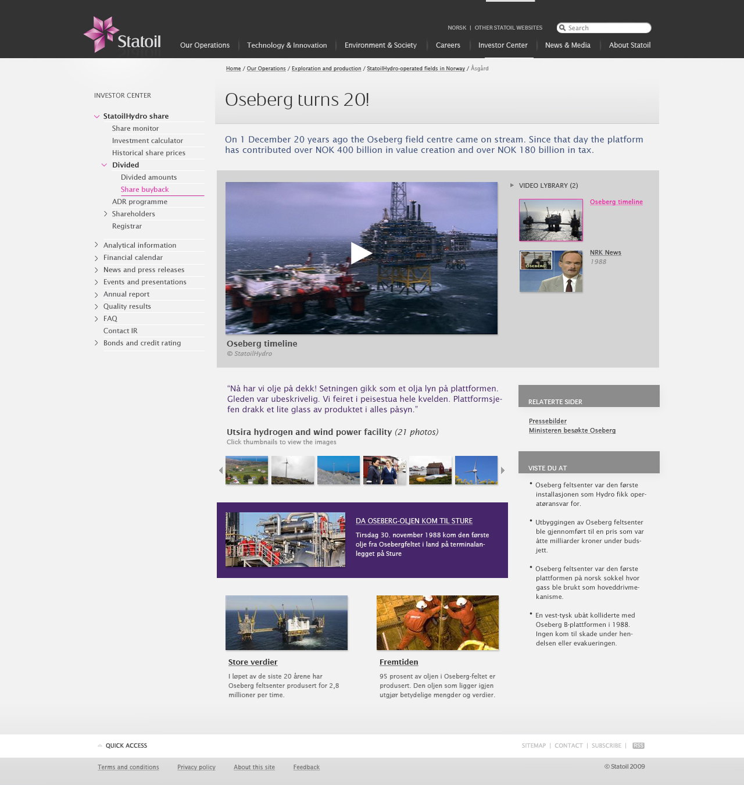The image size is (744, 785).
Task: Open the News & Media menu
Action: point(568,45)
